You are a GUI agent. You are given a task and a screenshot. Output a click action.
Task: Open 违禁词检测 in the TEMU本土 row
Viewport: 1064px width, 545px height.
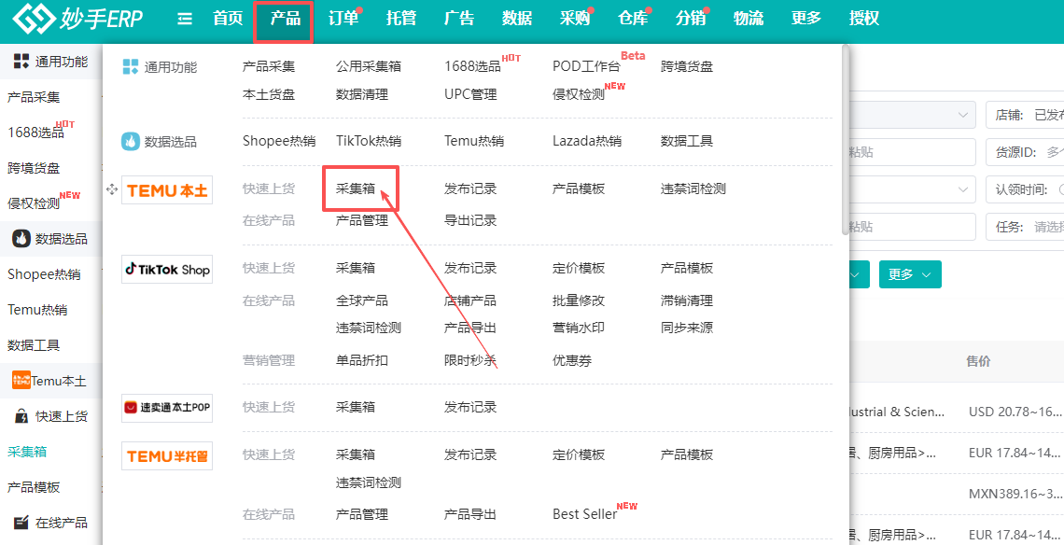[x=693, y=189]
